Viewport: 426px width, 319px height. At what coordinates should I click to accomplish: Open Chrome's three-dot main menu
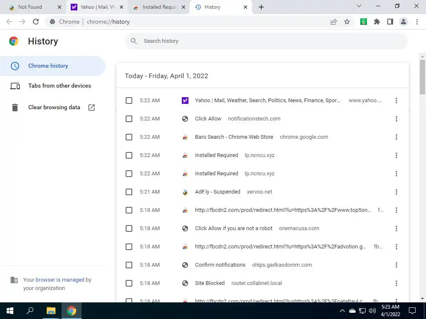tap(417, 22)
